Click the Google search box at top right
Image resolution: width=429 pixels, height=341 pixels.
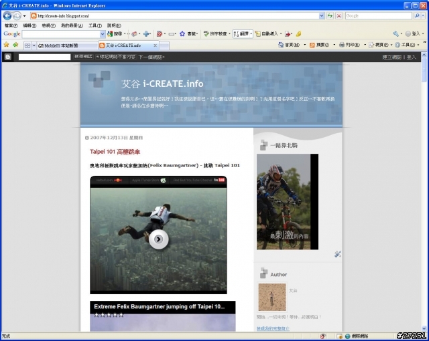tap(378, 16)
